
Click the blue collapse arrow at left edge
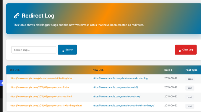tap(1, 83)
